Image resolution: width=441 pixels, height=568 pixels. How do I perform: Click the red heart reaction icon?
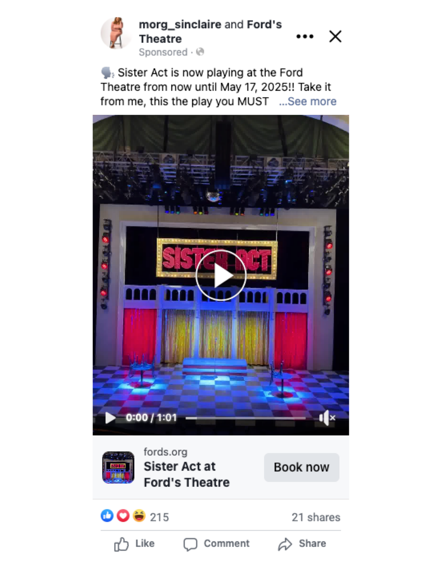tap(123, 516)
